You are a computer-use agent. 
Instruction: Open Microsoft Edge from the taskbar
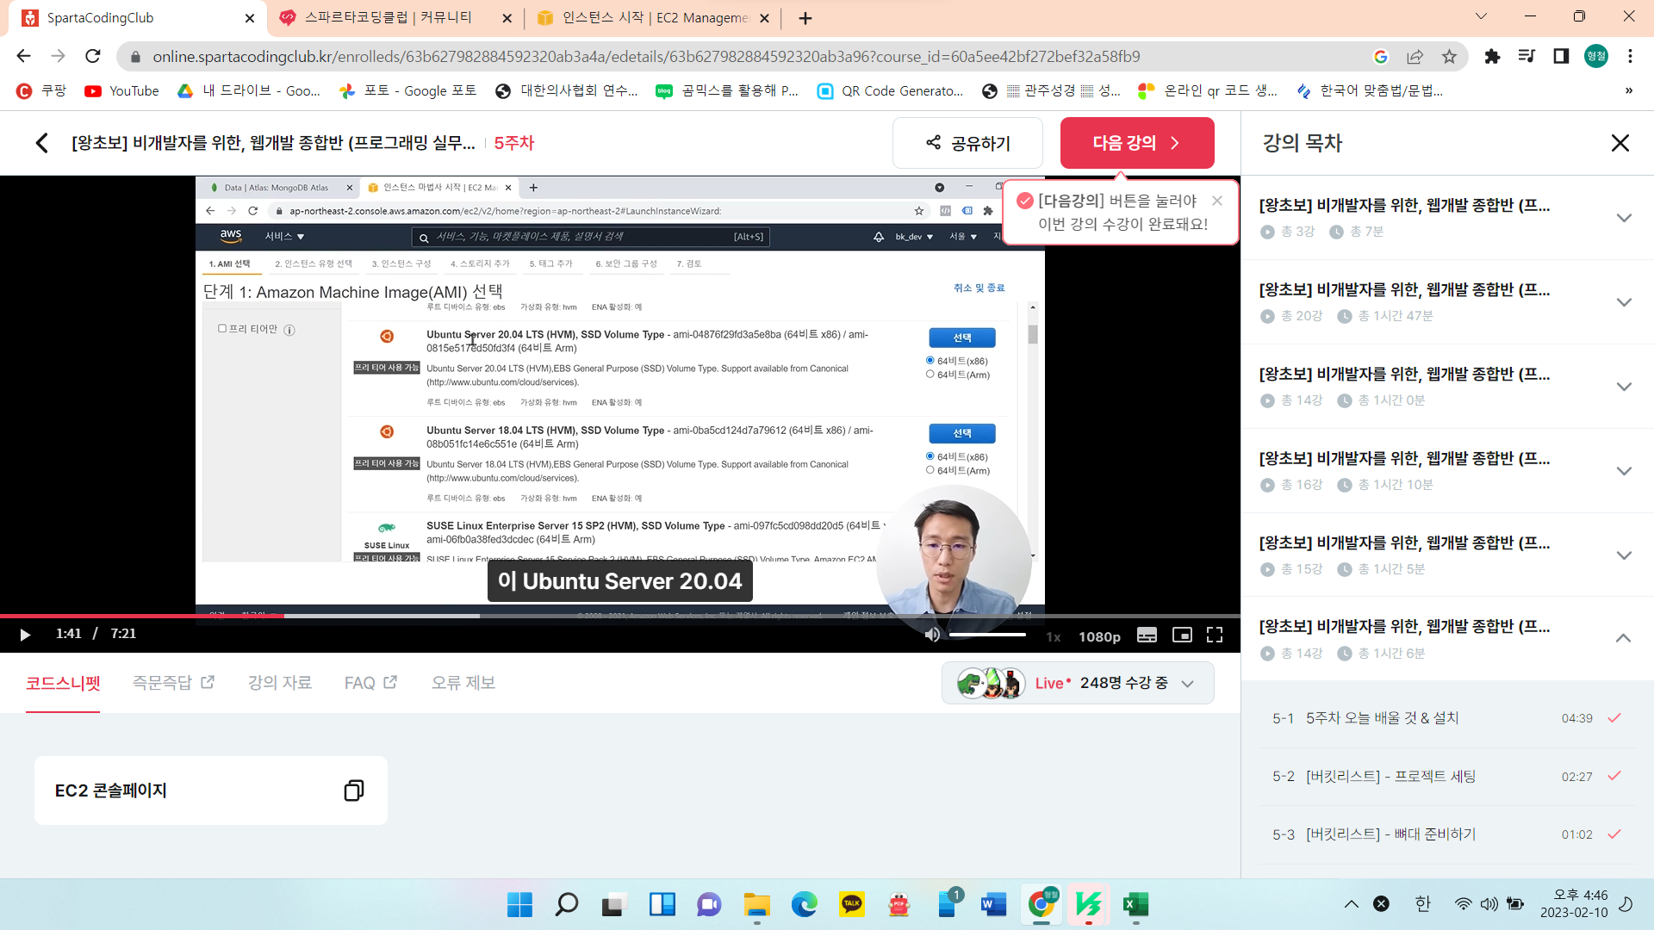coord(804,904)
